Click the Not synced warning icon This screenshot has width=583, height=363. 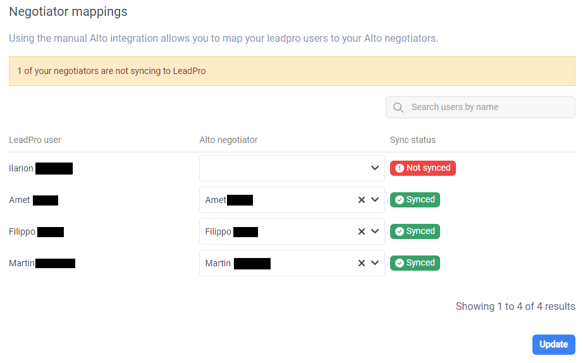pos(400,168)
